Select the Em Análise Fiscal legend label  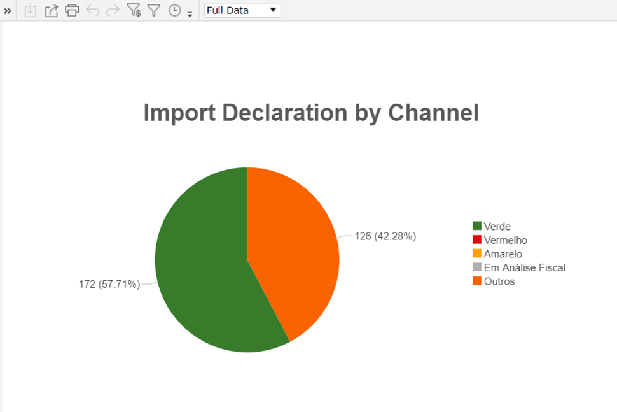click(525, 268)
